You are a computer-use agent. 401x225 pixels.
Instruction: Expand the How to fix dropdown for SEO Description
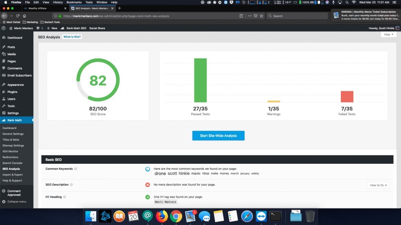(x=378, y=185)
